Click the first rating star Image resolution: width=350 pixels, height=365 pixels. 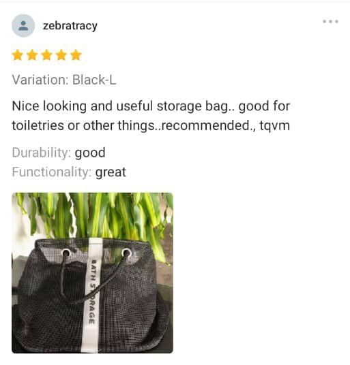click(18, 55)
